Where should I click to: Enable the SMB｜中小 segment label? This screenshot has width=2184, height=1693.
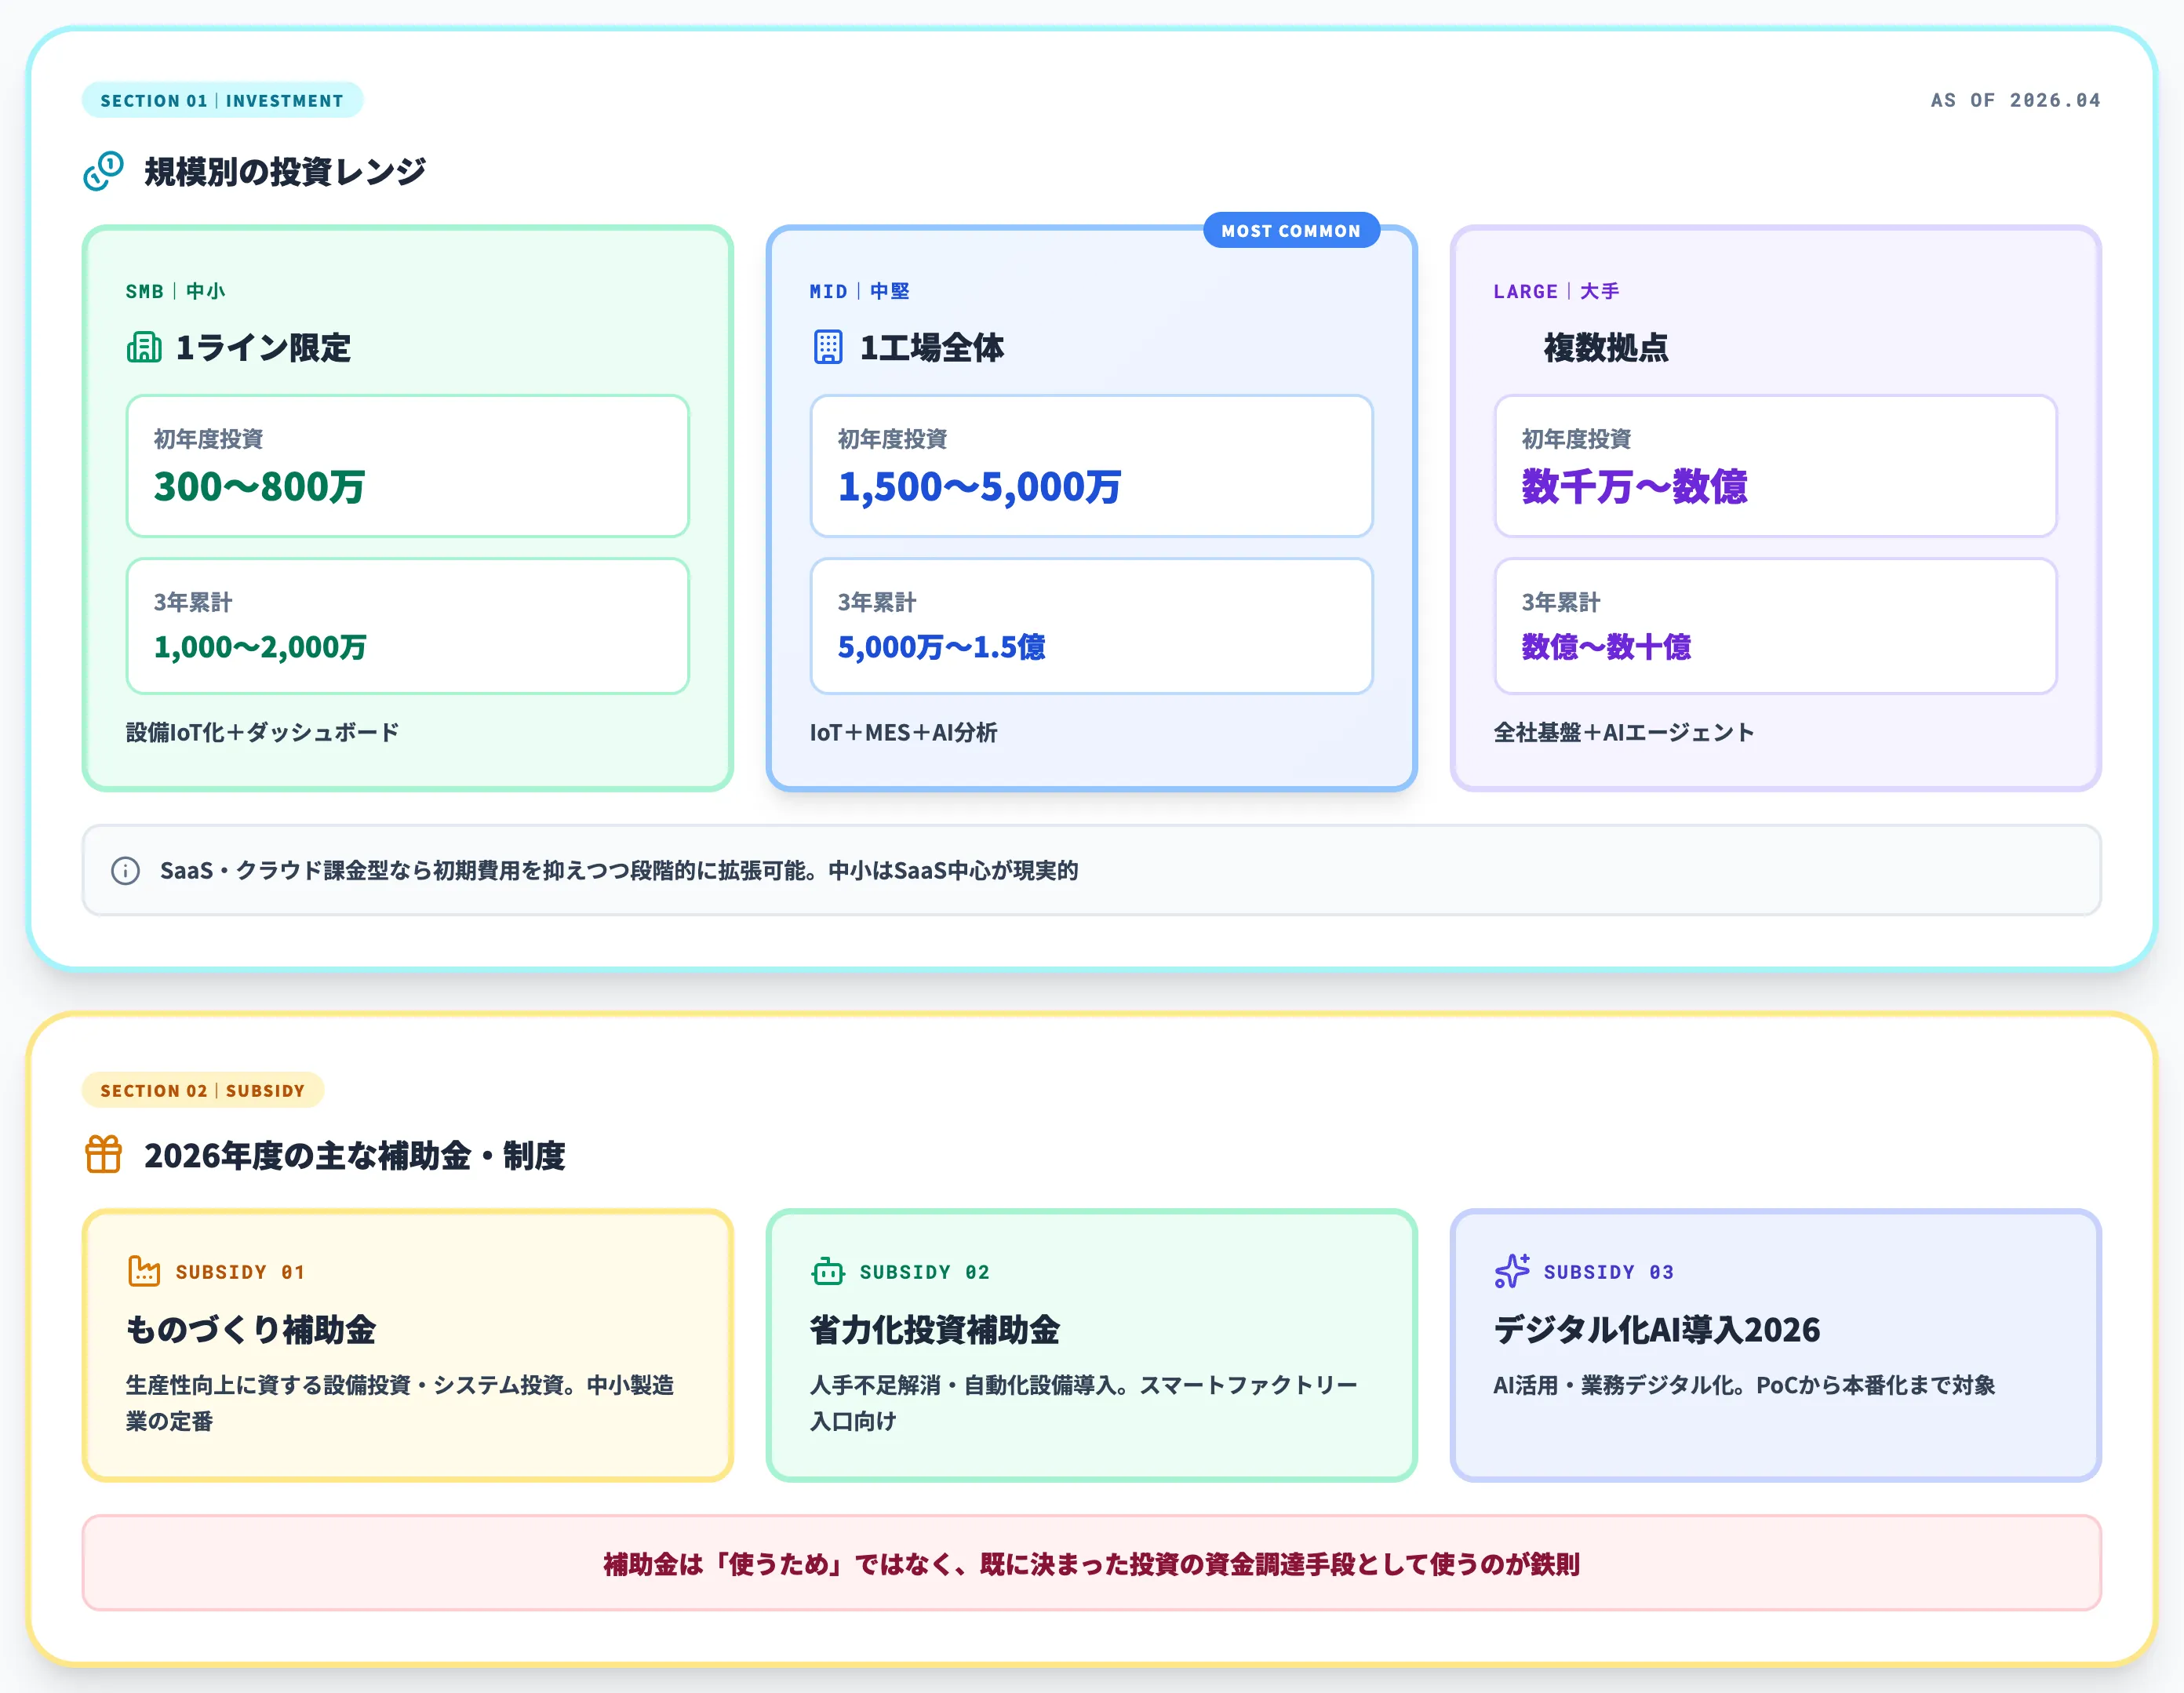click(173, 291)
